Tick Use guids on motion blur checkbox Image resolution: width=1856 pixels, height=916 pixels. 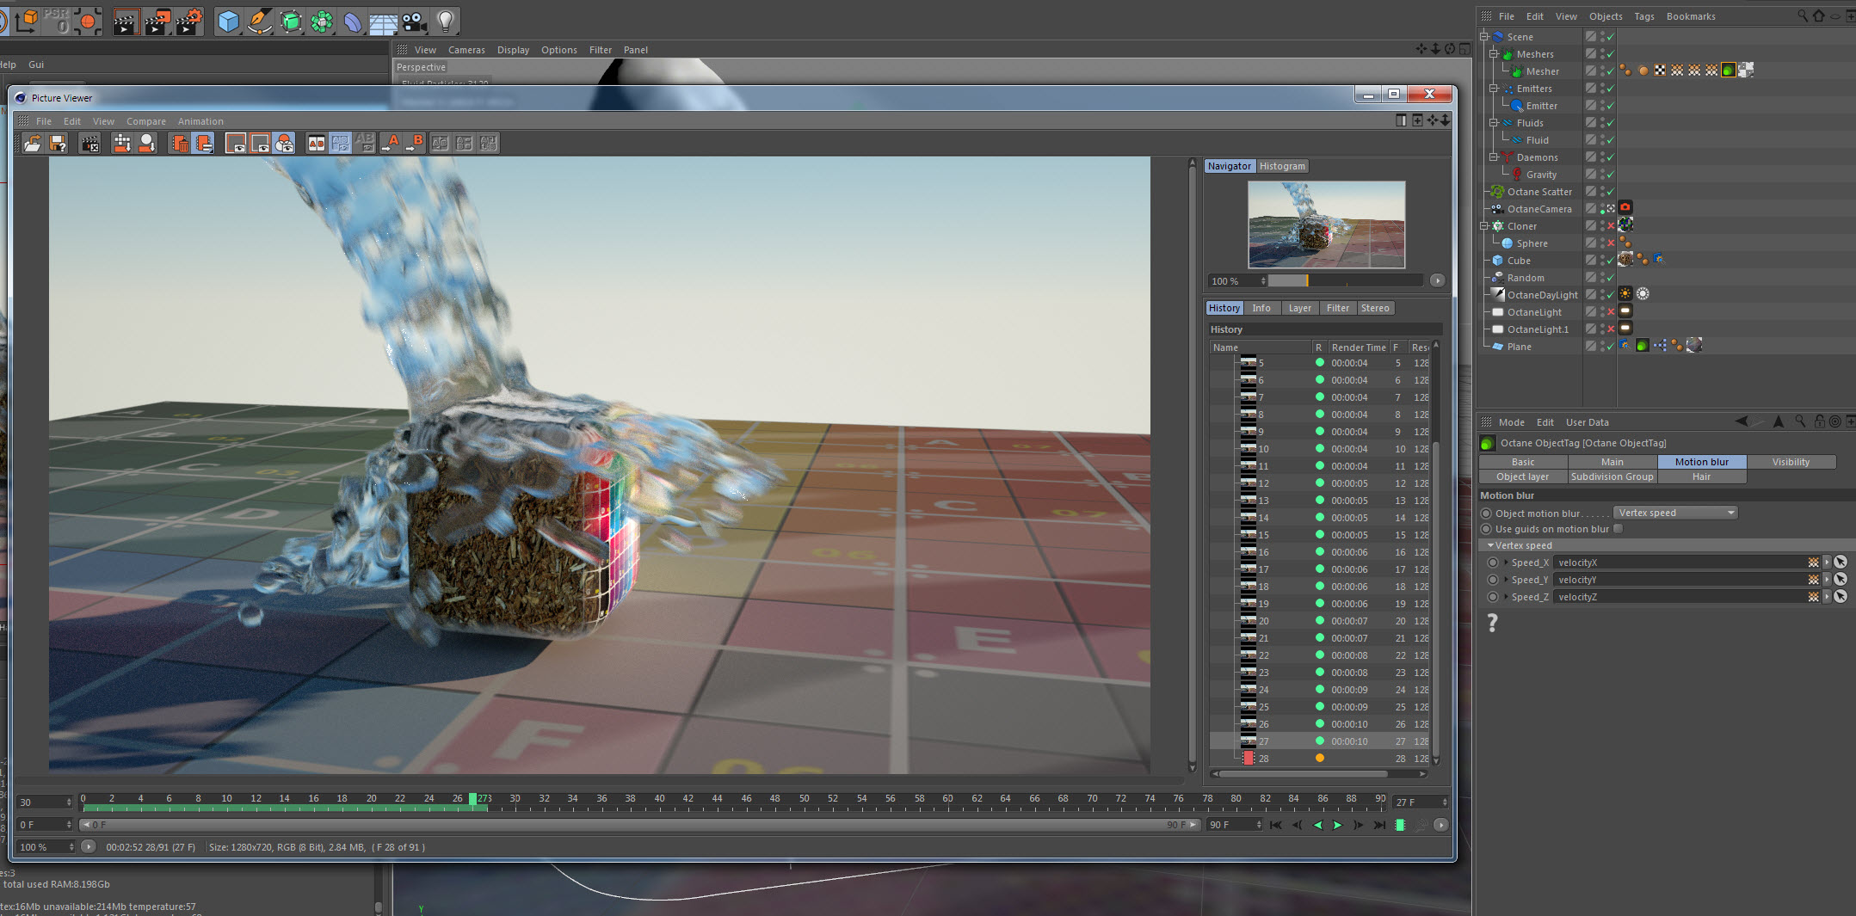pos(1619,529)
